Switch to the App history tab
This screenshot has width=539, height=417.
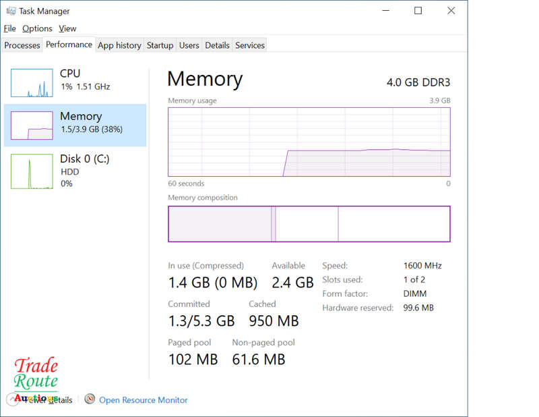119,45
